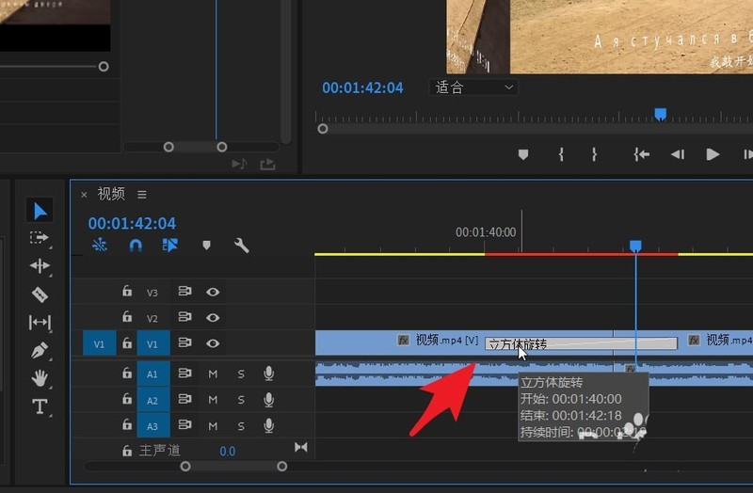Select the Track Select Forward tool
753x493 pixels.
[40, 238]
